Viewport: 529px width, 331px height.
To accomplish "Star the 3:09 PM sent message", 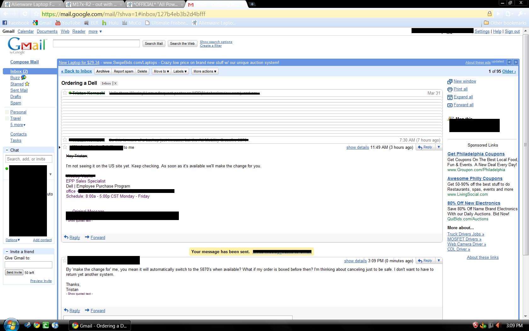I will pos(65,260).
